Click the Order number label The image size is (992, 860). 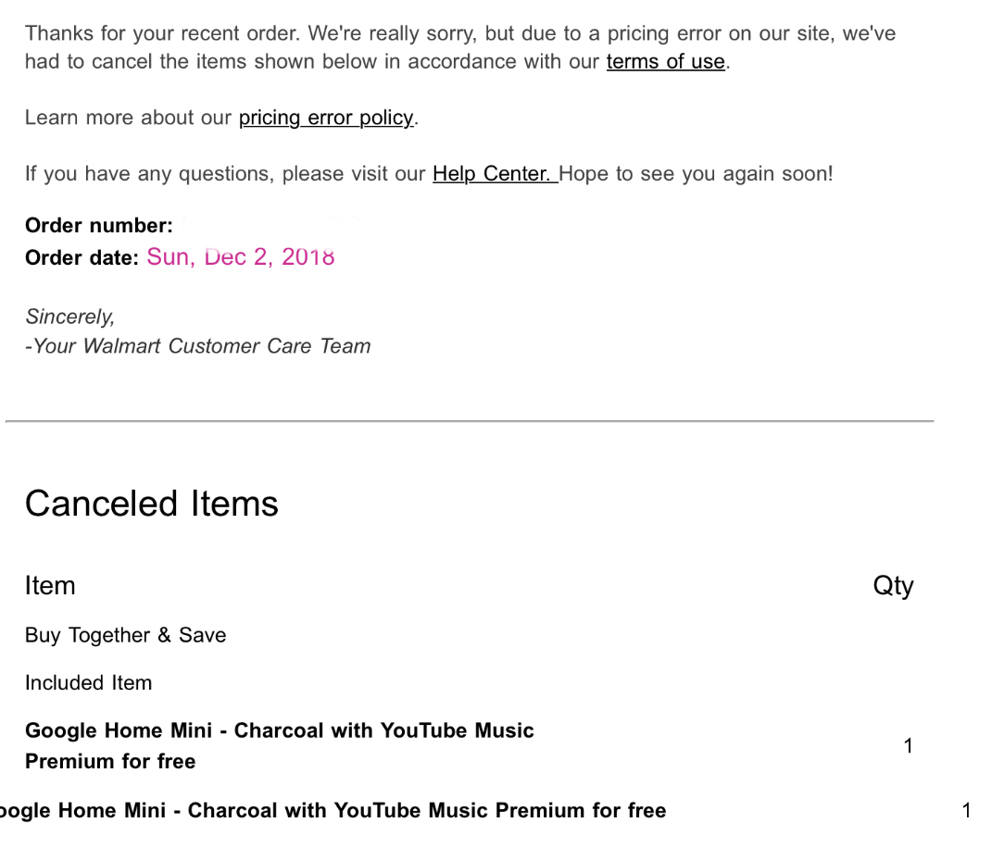(x=99, y=226)
